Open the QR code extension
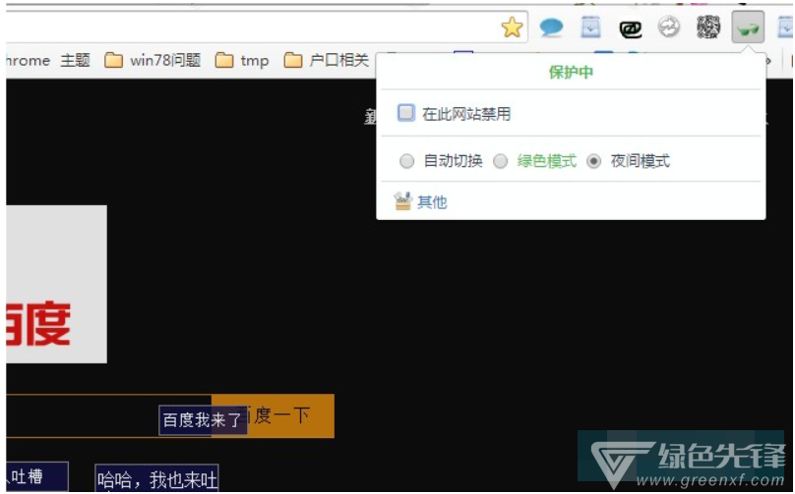The height and width of the screenshot is (494, 795). coord(708,27)
